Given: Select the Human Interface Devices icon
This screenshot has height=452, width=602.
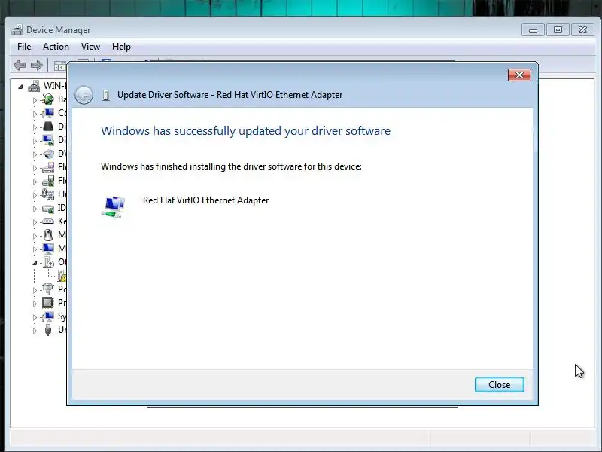Looking at the screenshot, I should point(48,194).
